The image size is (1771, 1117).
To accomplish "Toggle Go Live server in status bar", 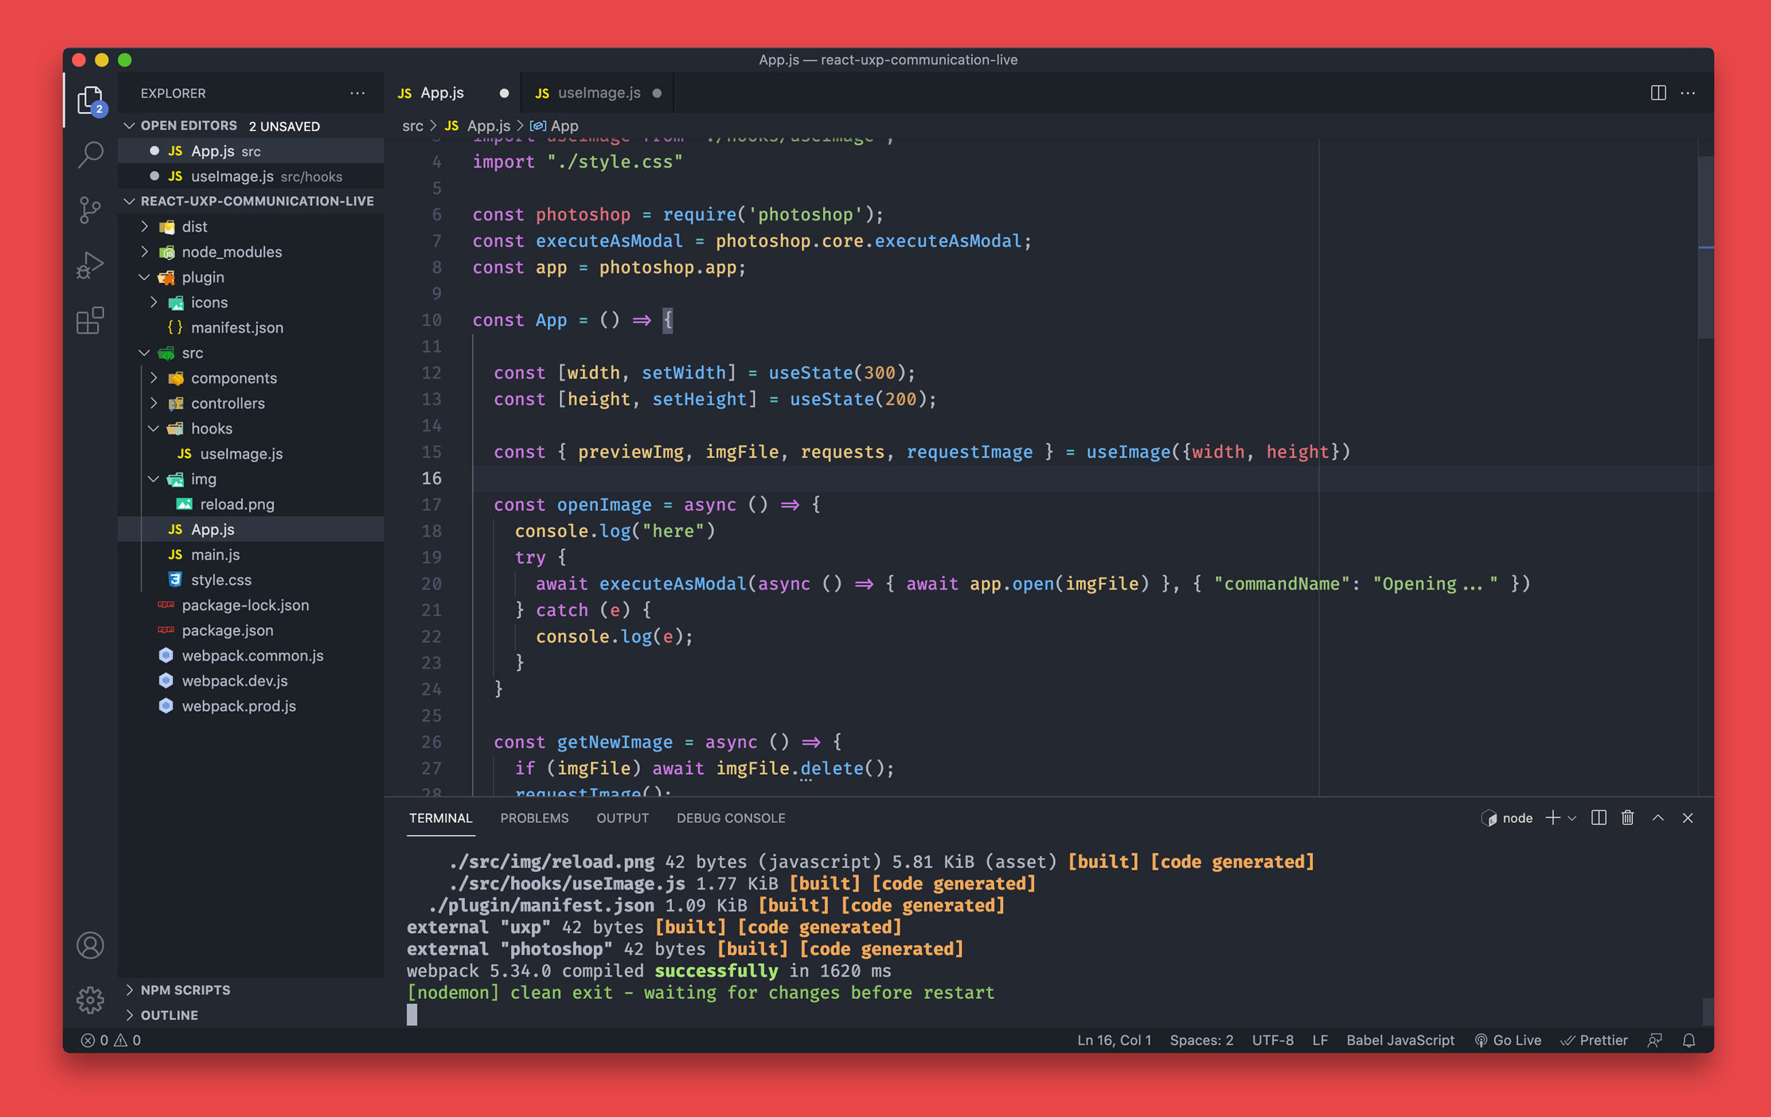I will (x=1508, y=1040).
